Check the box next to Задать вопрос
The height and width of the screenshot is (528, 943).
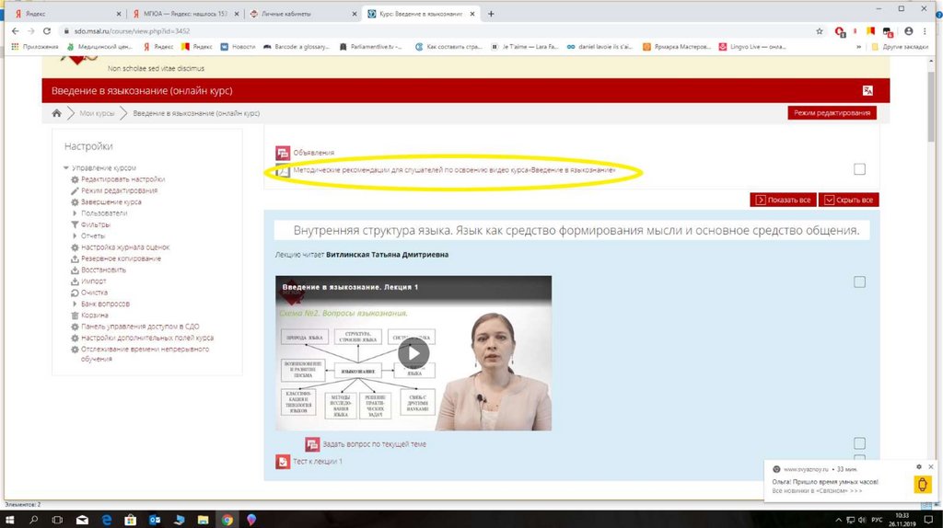coord(859,443)
